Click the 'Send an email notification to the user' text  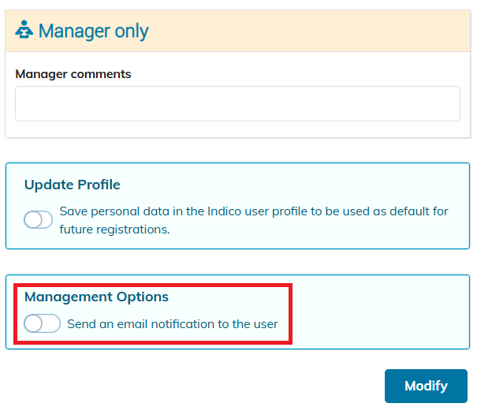click(173, 324)
